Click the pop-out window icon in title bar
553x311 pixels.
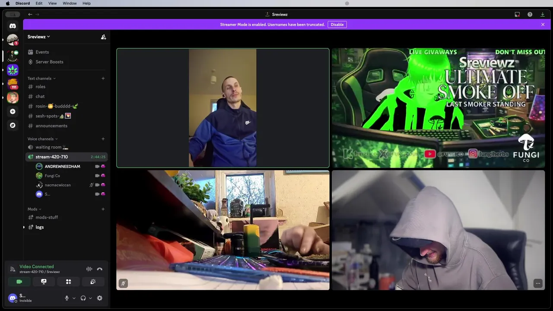[x=517, y=14]
